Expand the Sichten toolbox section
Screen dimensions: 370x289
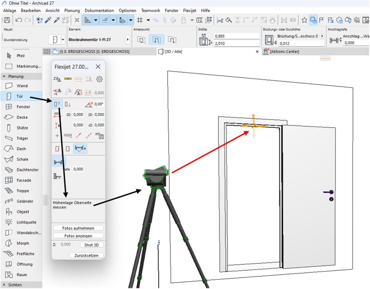4,285
